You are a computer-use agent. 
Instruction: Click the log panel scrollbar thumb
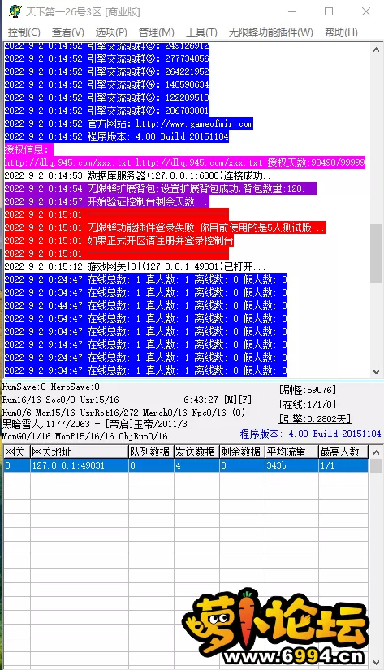pos(376,253)
